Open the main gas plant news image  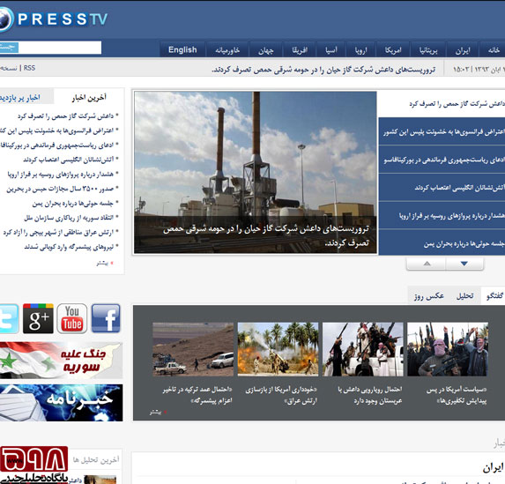click(x=255, y=173)
